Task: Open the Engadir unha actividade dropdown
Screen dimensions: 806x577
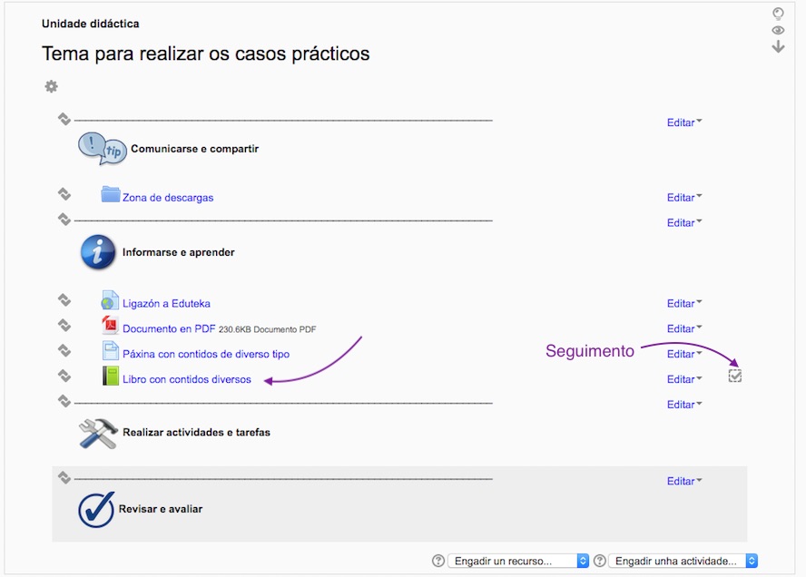Action: click(683, 562)
